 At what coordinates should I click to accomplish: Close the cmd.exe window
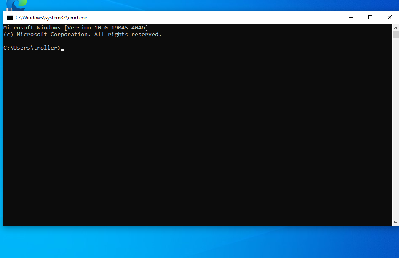pos(389,17)
